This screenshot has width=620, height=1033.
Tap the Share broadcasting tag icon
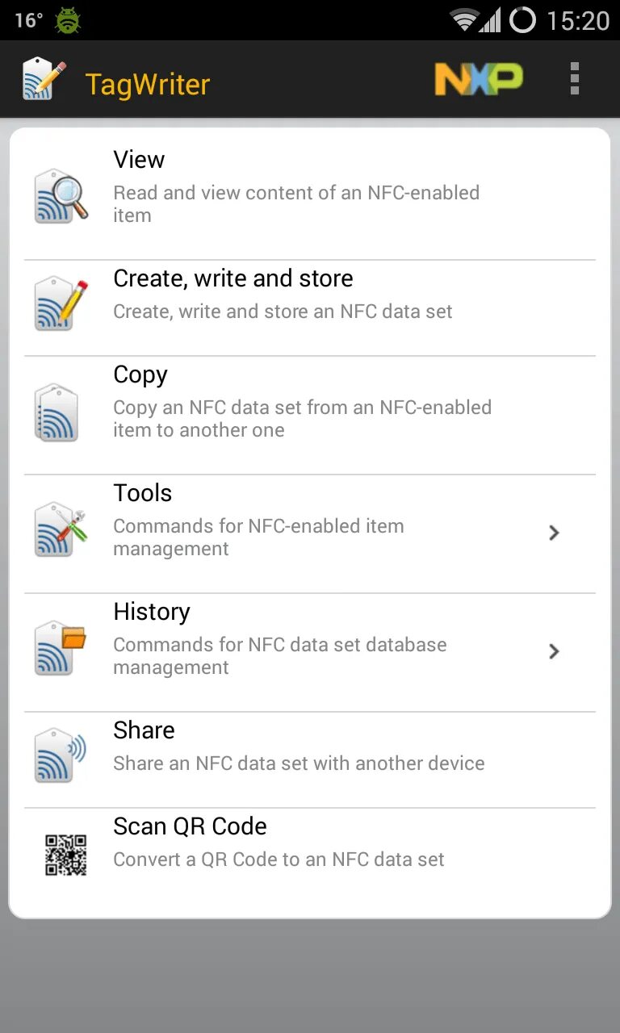[x=61, y=756]
